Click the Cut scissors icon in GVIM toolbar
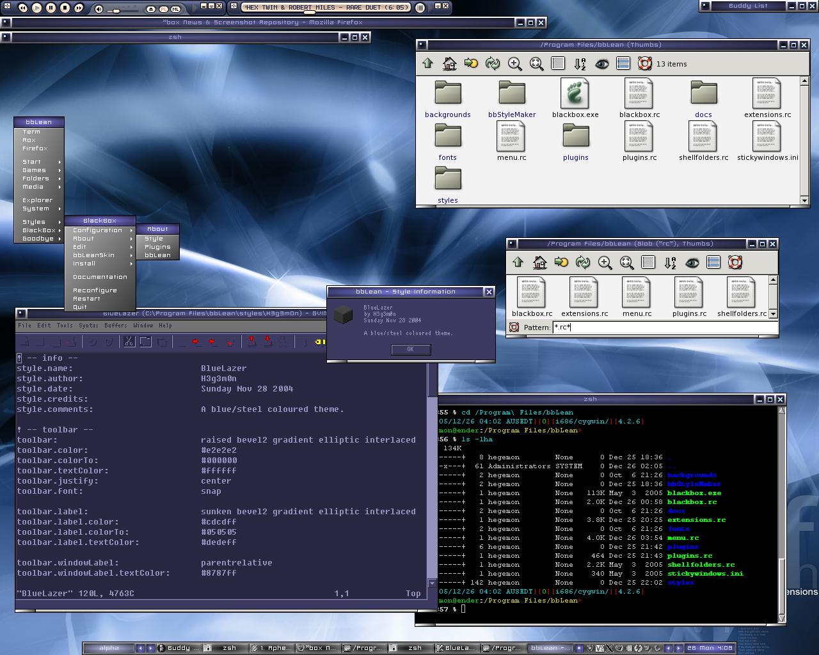Screen dimensions: 819x655 pos(129,342)
